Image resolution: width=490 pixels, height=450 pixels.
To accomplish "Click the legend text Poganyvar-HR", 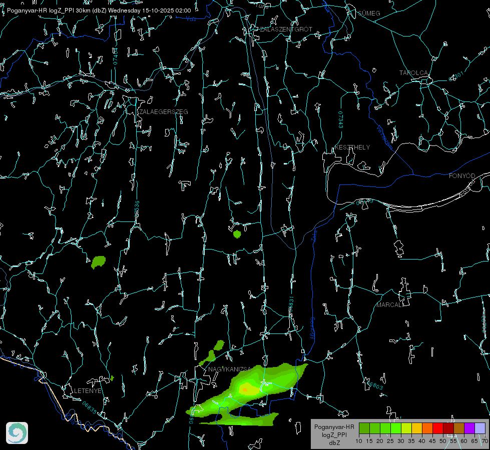I will pyautogui.click(x=334, y=426).
